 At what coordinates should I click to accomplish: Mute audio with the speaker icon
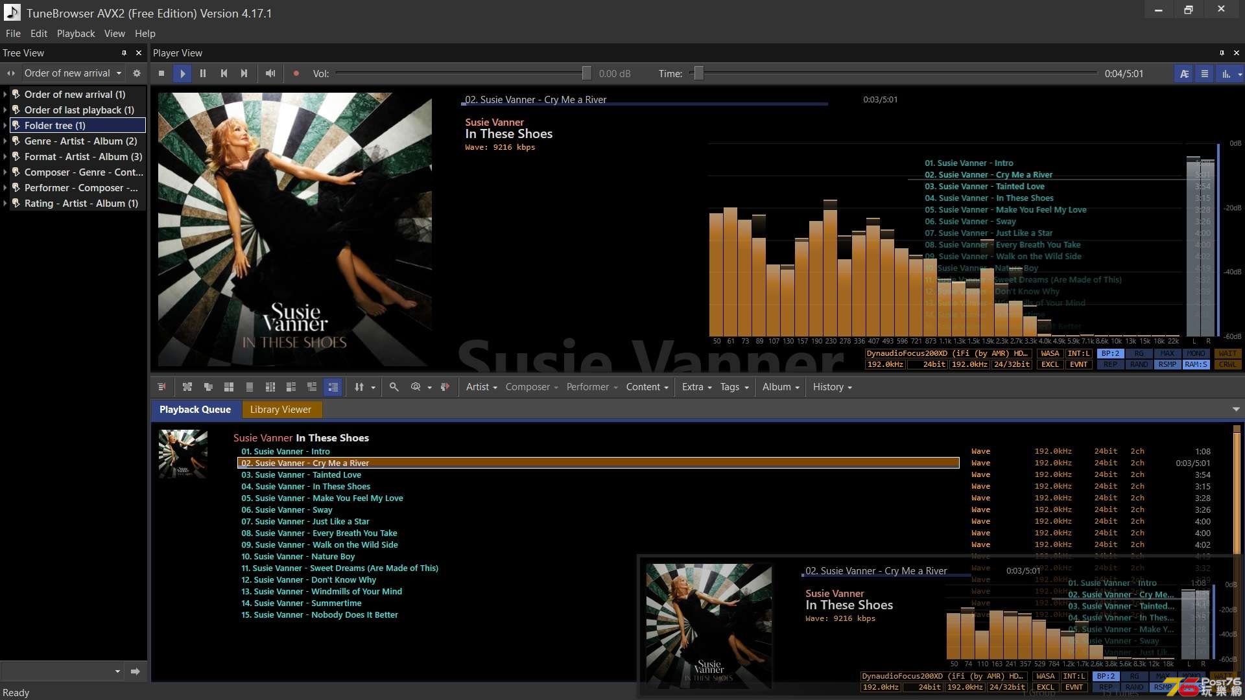tap(270, 73)
